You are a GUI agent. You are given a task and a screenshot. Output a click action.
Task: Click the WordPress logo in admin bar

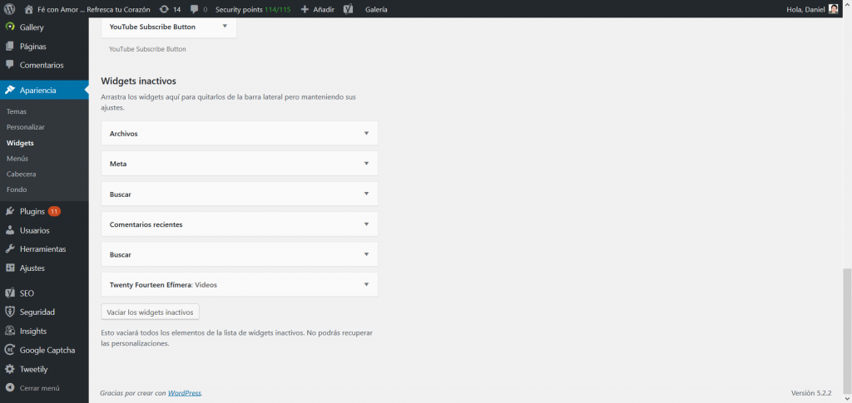tap(10, 9)
